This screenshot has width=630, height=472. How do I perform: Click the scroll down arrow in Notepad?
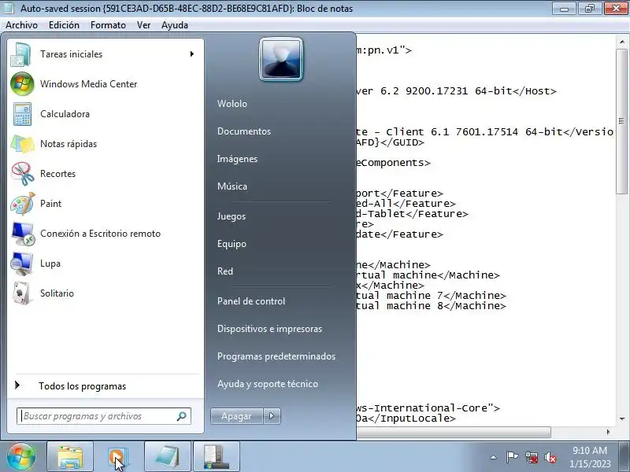pyautogui.click(x=621, y=419)
